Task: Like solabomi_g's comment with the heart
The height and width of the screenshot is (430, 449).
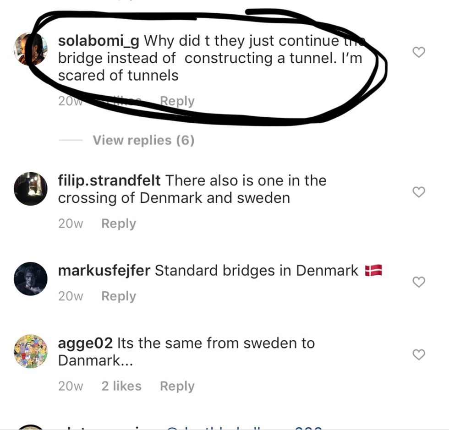Action: pyautogui.click(x=419, y=52)
